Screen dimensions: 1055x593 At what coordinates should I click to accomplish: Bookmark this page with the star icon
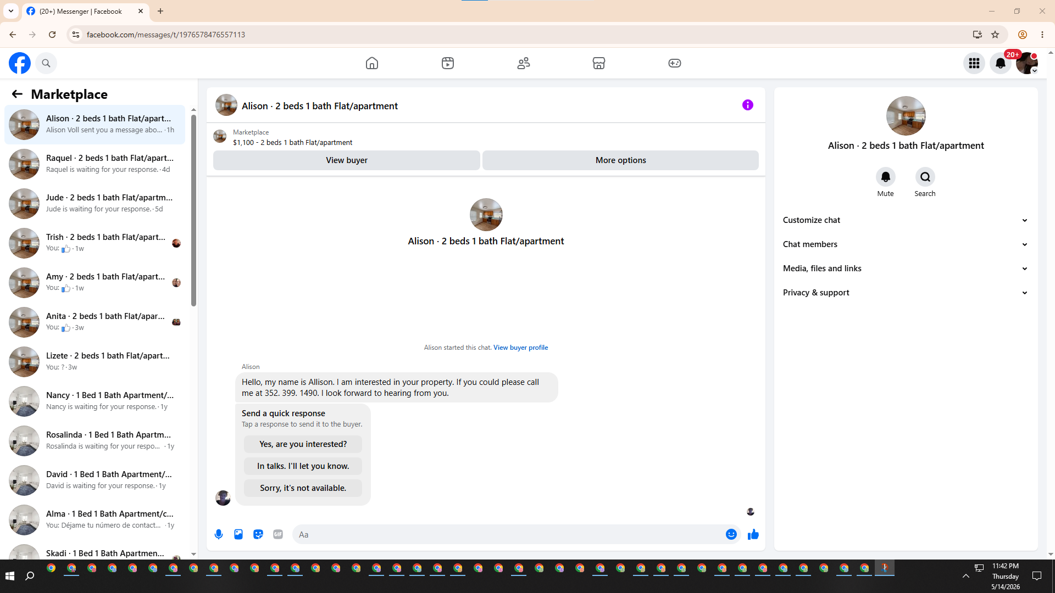[x=995, y=35]
